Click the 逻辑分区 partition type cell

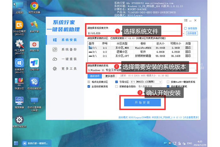pyautogui.click(x=122, y=52)
